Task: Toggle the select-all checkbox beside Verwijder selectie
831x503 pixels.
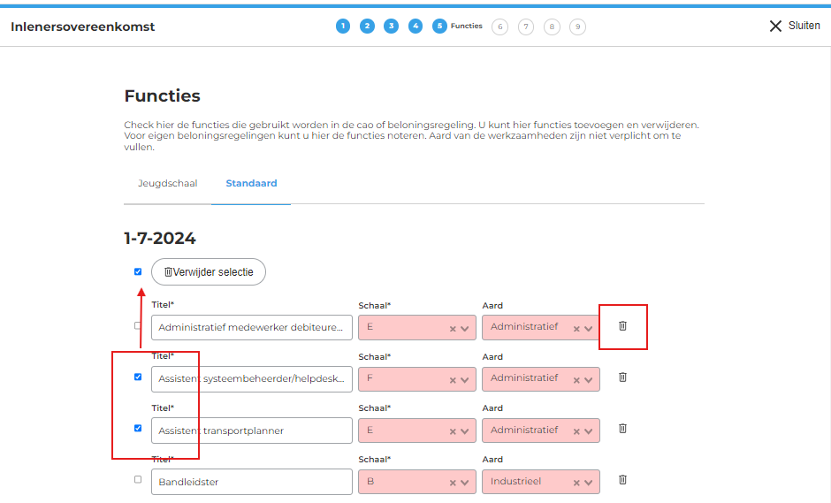Action: click(x=138, y=271)
